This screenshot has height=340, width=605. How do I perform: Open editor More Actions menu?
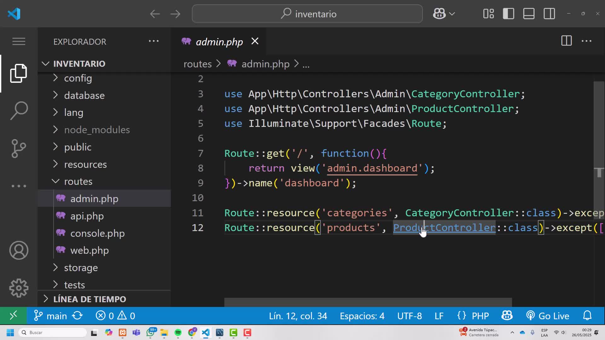pos(586,41)
